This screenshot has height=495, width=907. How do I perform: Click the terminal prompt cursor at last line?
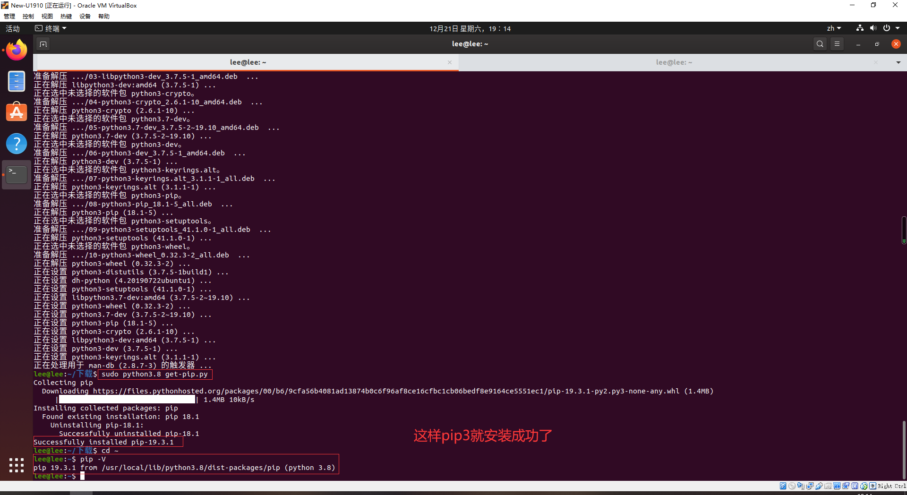(x=82, y=476)
